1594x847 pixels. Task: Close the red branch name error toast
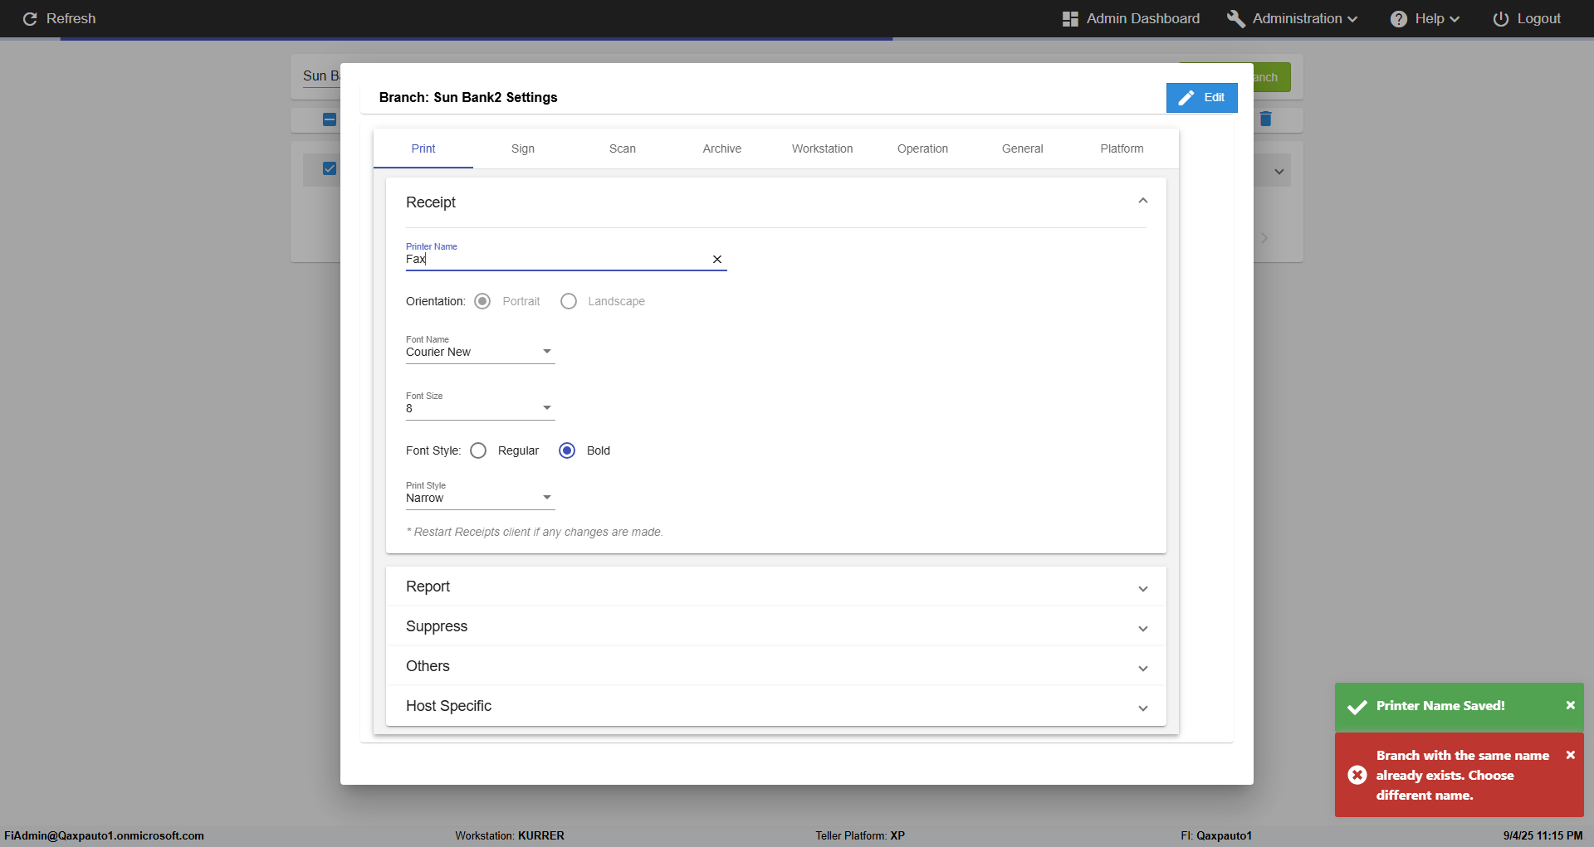(x=1570, y=755)
